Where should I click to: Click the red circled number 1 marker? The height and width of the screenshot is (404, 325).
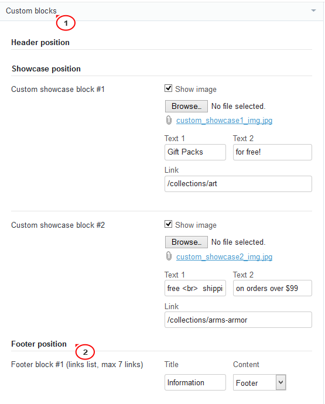pyautogui.click(x=66, y=23)
